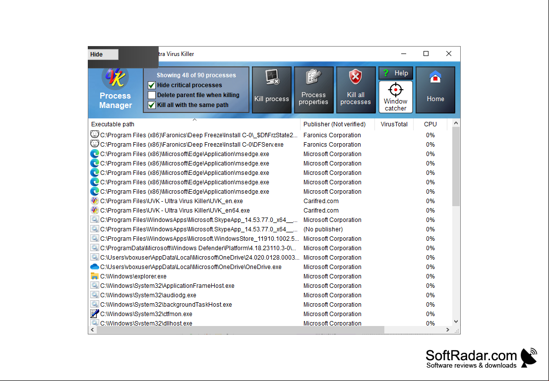Sort by Publisher (Not verified) column
Screen dimensions: 549x381
pyautogui.click(x=337, y=124)
